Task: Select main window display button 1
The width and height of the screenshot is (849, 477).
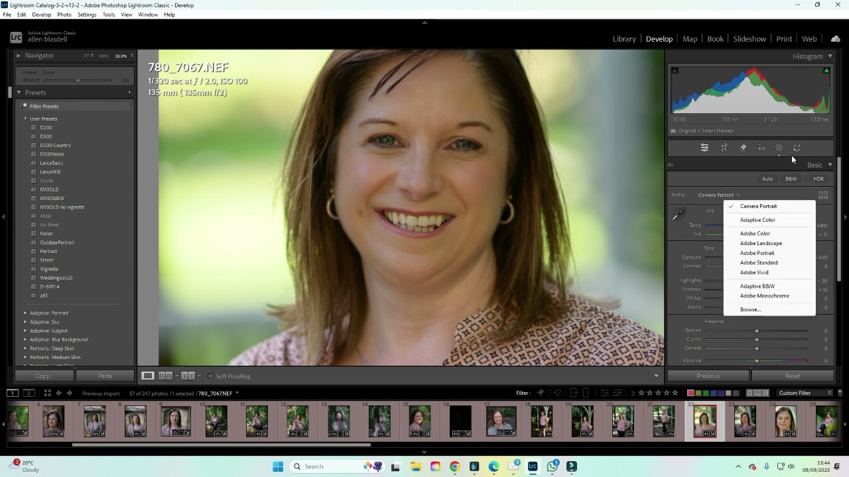Action: 12,393
